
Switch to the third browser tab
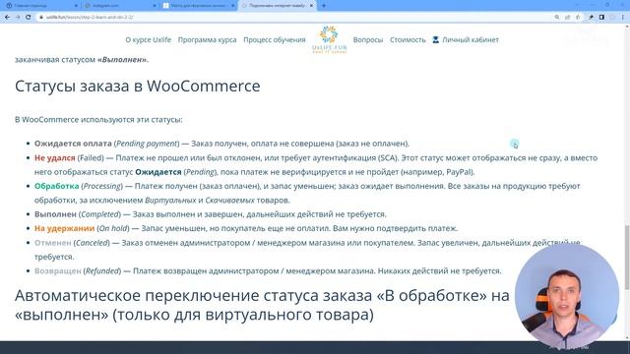pos(198,6)
